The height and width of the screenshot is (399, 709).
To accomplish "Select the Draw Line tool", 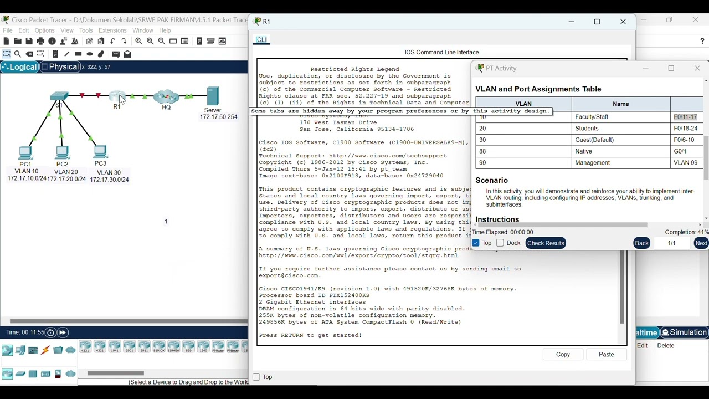I will click(67, 54).
